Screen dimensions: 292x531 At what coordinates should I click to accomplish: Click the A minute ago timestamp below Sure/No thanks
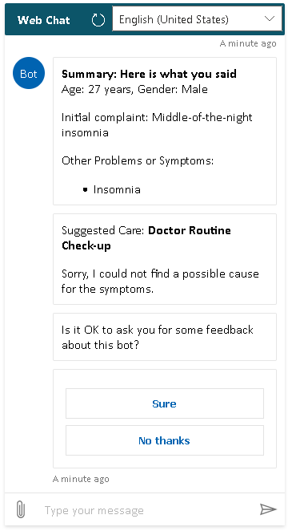click(x=81, y=479)
